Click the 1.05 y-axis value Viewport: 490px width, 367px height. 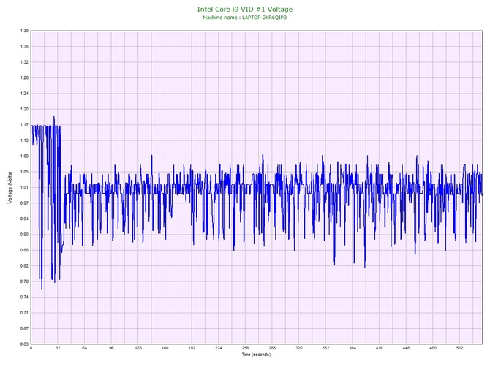click(x=24, y=172)
